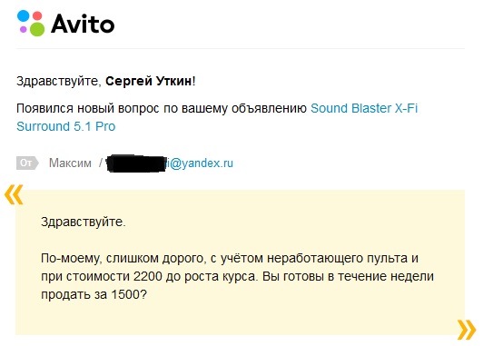Click the blue dot in Avito logo
483x346 pixels.
[x=23, y=15]
